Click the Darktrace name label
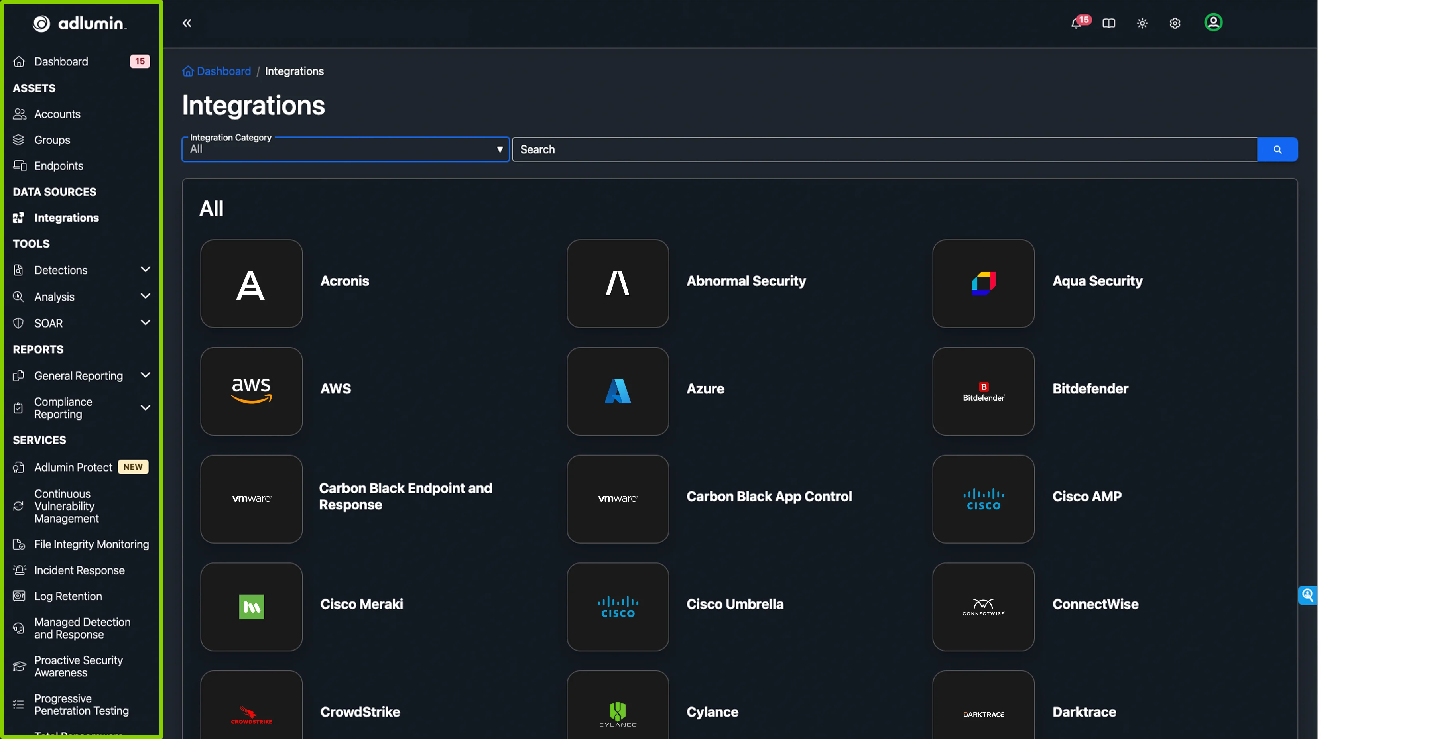The image size is (1429, 739). 1084,712
